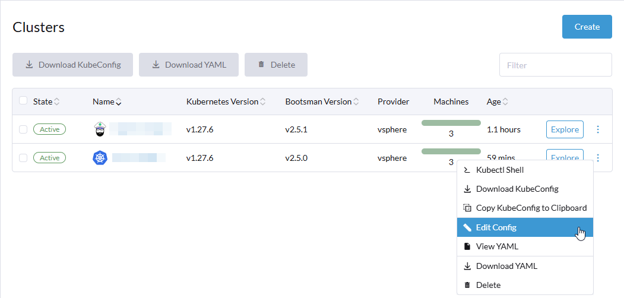Screen dimensions: 624x298
Task: Check the first cluster row checkbox
Action: (23, 129)
